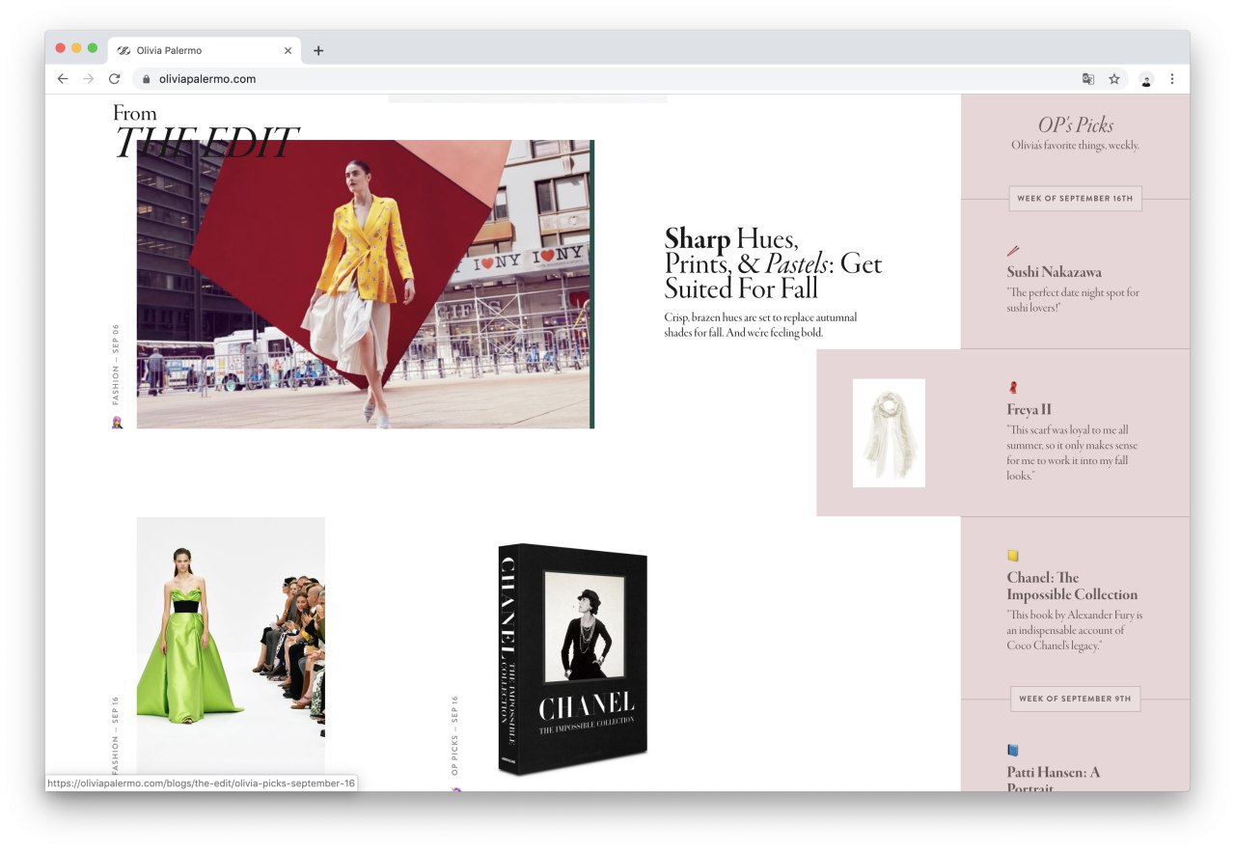The width and height of the screenshot is (1235, 851).
Task: Reload the page with refresh icon
Action: click(x=114, y=79)
